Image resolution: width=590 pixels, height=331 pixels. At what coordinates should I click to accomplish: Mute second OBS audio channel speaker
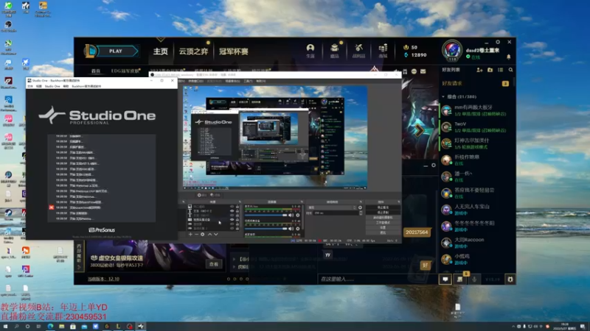click(291, 229)
